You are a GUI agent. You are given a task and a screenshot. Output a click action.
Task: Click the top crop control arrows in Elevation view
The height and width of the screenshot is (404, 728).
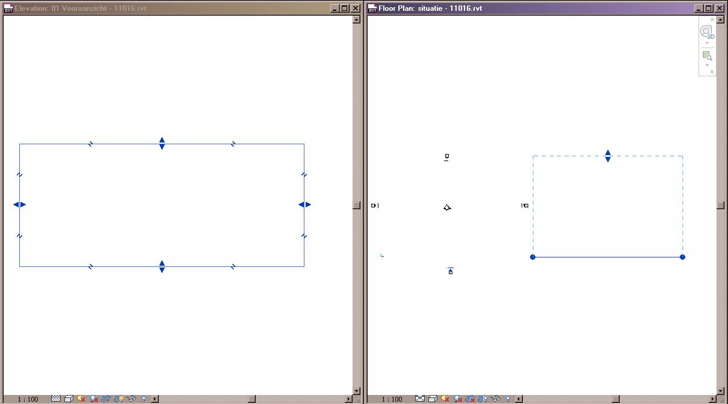162,143
